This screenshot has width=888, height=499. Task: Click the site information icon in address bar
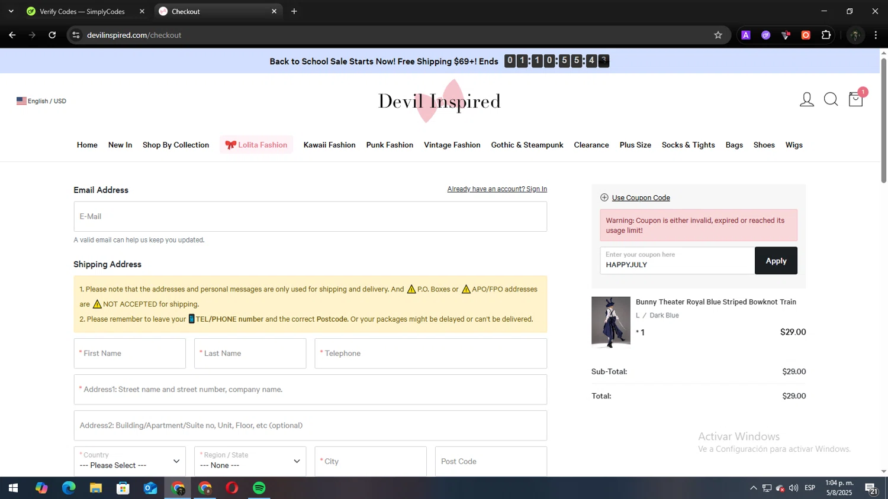[76, 35]
